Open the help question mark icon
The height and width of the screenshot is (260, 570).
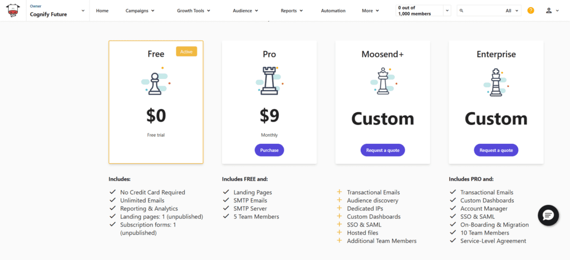point(530,11)
